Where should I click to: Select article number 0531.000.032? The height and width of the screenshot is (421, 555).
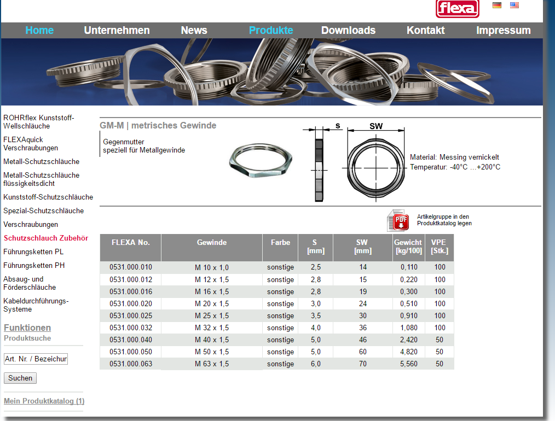131,328
